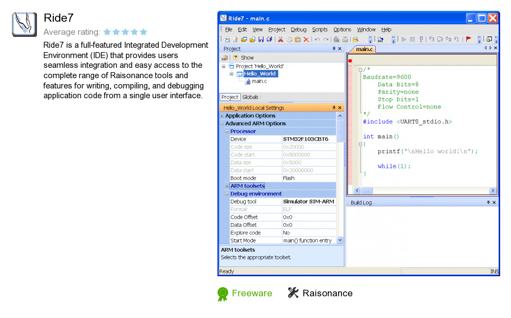Click the Paste clipboard icon
This screenshot has width=511, height=318.
297,40
